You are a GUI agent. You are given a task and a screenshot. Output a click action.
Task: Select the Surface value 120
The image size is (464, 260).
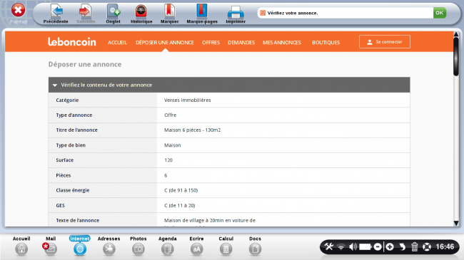(168, 160)
